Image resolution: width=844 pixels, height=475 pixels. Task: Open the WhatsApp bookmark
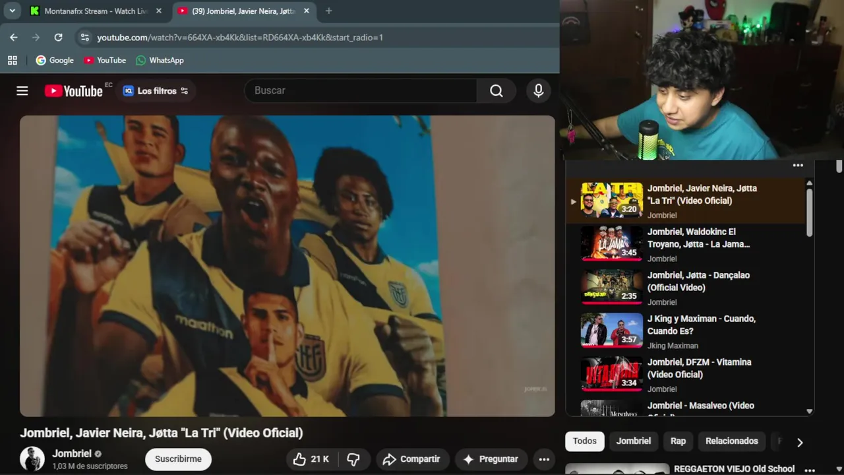click(x=160, y=60)
